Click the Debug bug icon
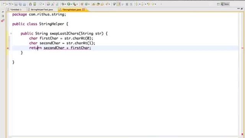The height and width of the screenshot is (138, 245). click(x=63, y=4)
